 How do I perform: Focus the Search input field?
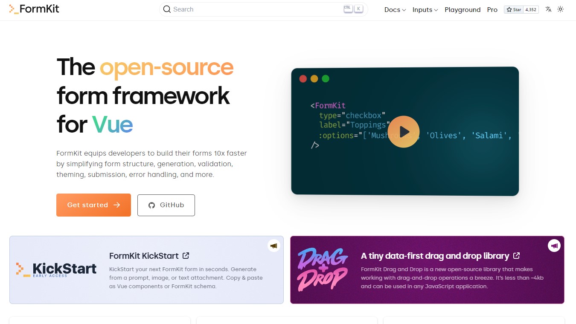coord(263,9)
